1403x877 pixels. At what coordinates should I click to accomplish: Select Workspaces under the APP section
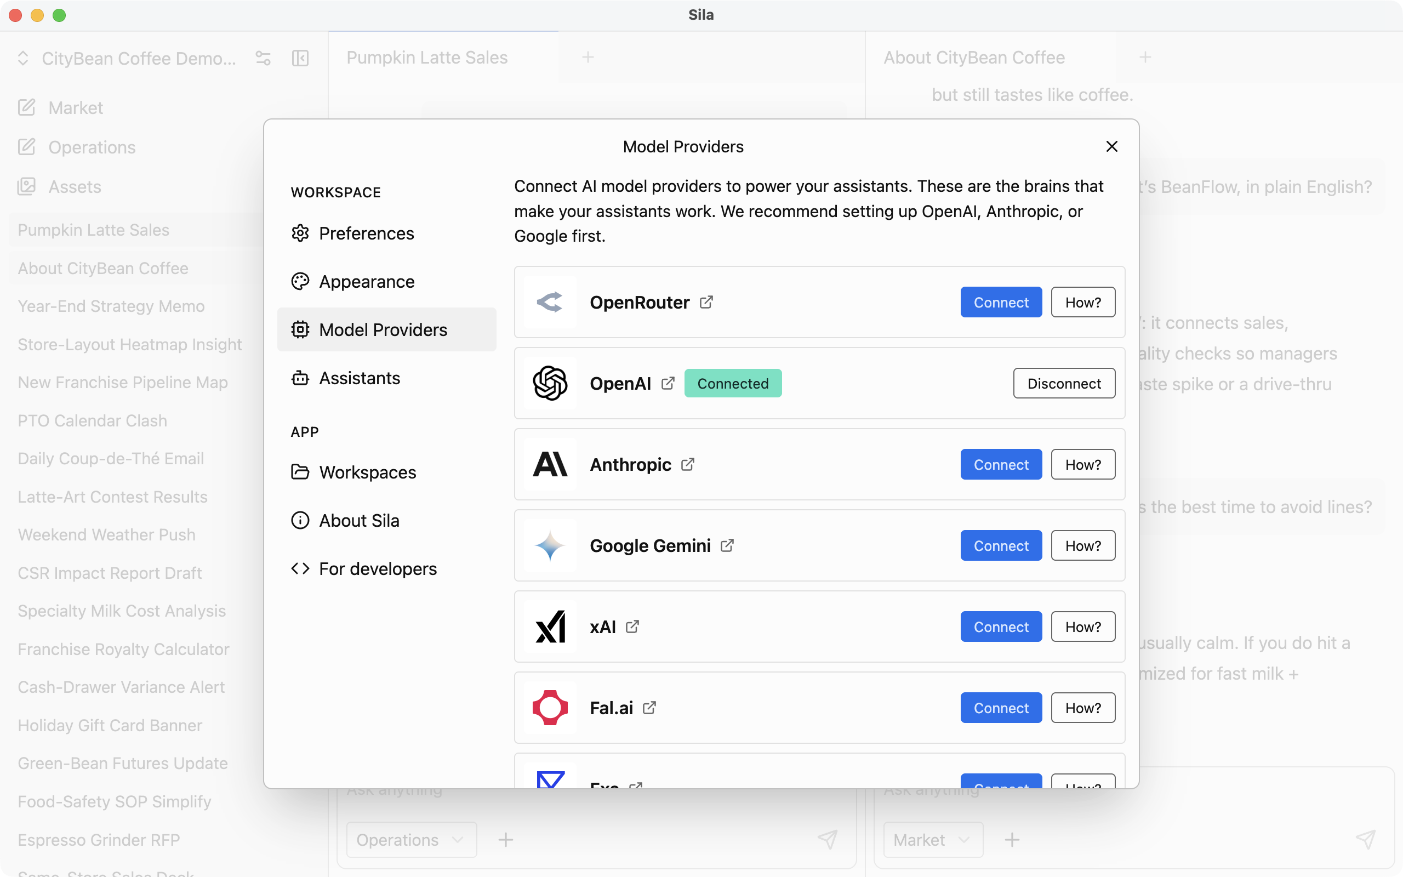[x=300, y=471]
